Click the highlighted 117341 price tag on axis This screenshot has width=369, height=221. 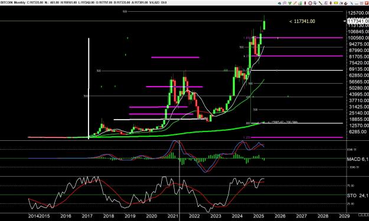tap(358, 21)
